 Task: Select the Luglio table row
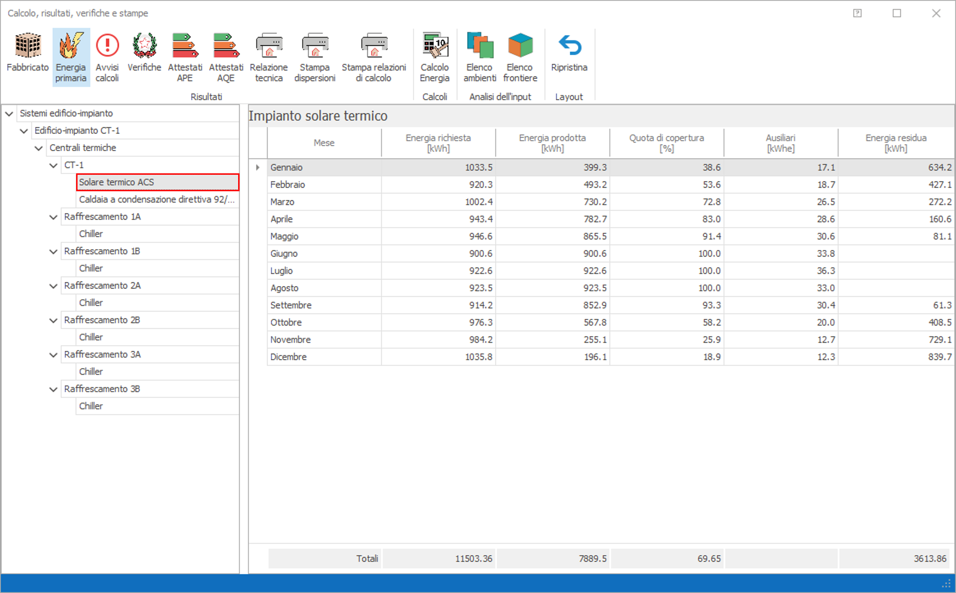(x=282, y=271)
